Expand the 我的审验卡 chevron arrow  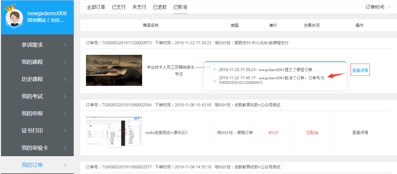[64, 148]
